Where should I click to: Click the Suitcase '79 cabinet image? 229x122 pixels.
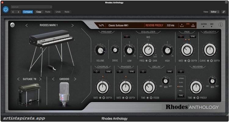tap(30, 94)
